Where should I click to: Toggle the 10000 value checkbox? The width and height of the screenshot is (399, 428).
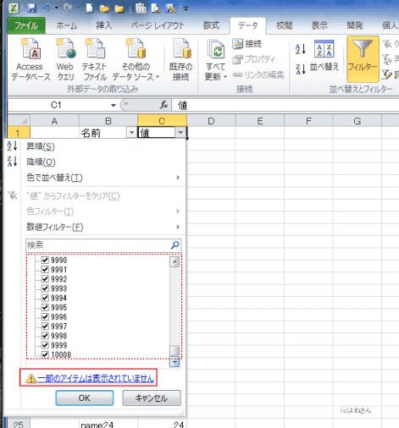pyautogui.click(x=45, y=354)
